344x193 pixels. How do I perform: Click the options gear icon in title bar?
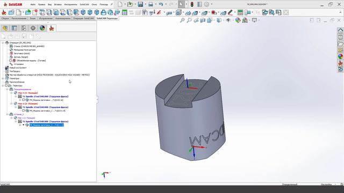206,4
